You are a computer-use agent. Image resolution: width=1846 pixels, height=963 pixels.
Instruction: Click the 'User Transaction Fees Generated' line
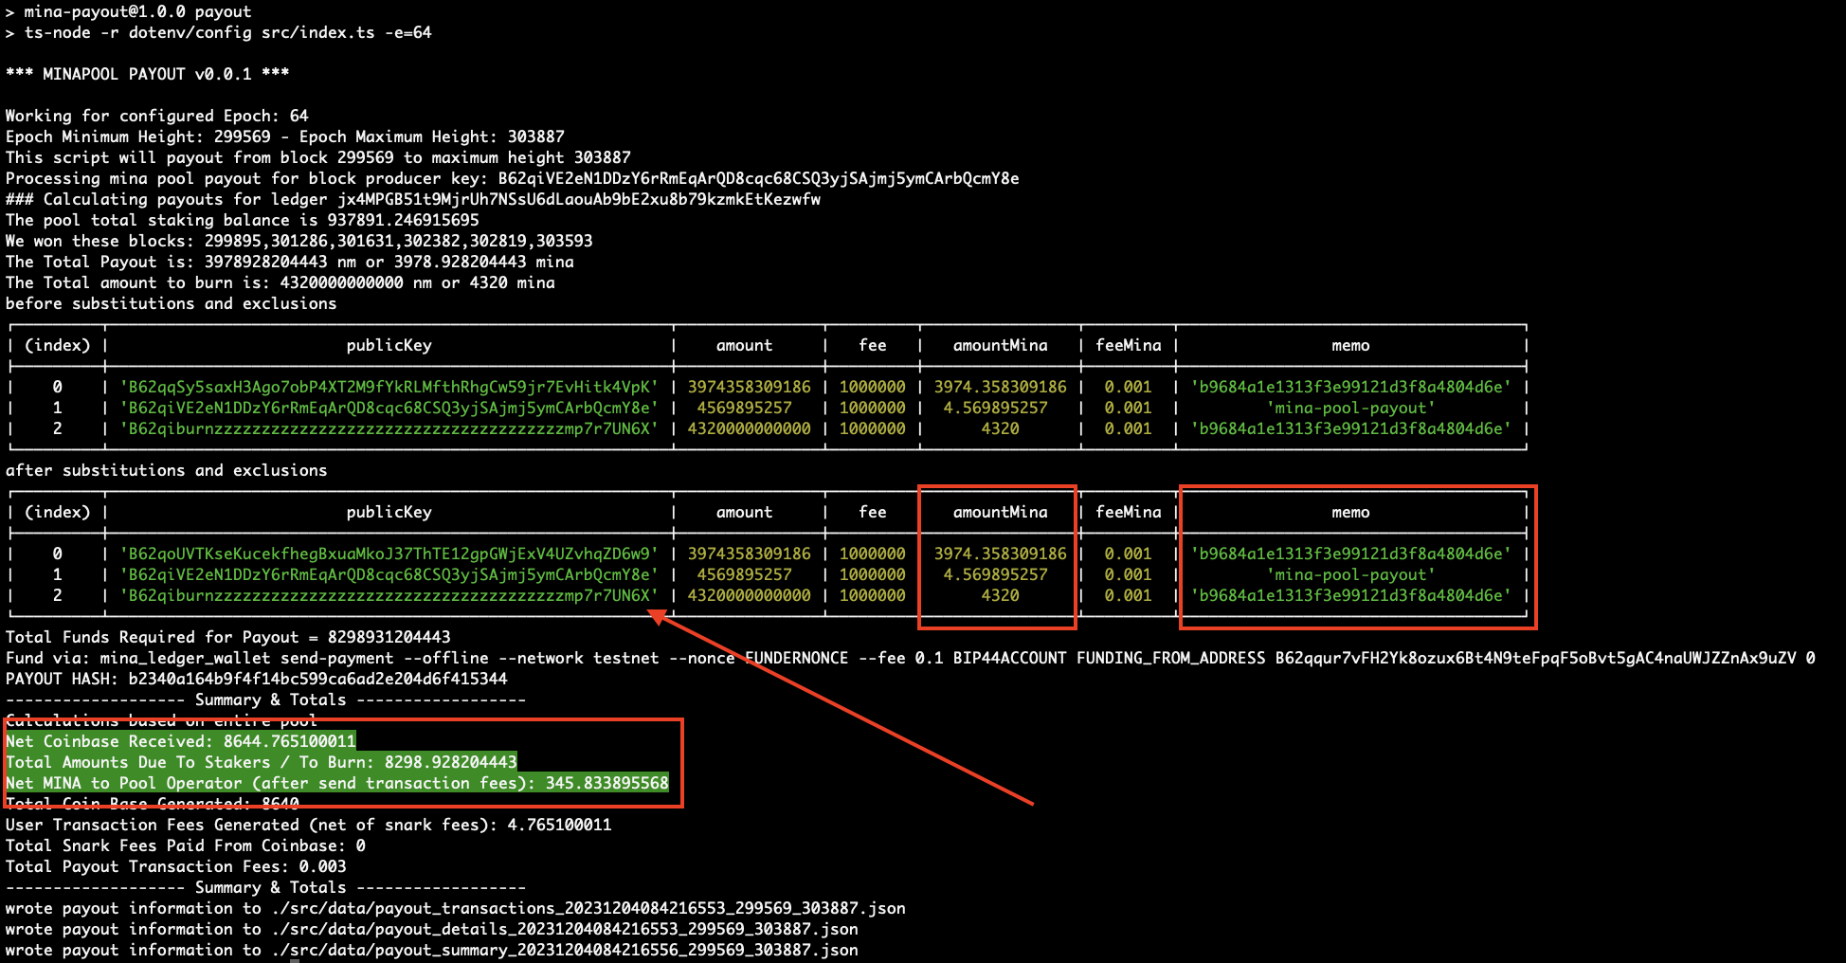point(309,825)
